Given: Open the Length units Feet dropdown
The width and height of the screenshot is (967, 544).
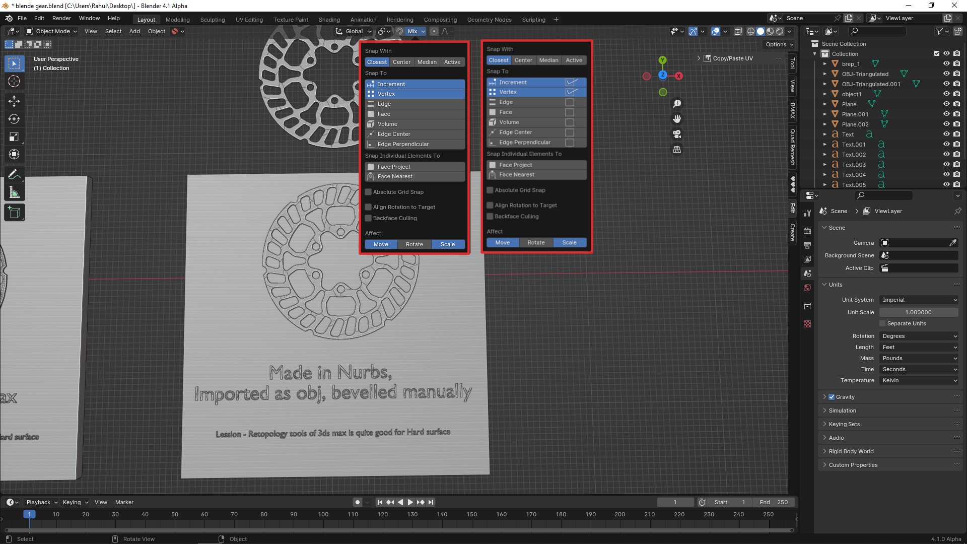Looking at the screenshot, I should coord(919,347).
